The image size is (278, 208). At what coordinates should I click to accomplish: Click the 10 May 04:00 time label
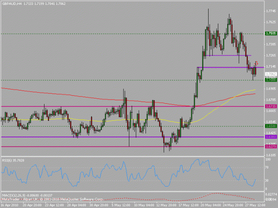point(143,205)
